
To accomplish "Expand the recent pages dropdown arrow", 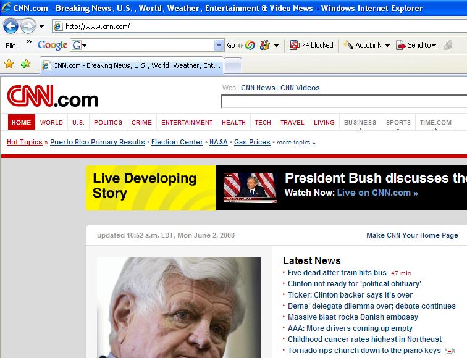I will click(41, 27).
